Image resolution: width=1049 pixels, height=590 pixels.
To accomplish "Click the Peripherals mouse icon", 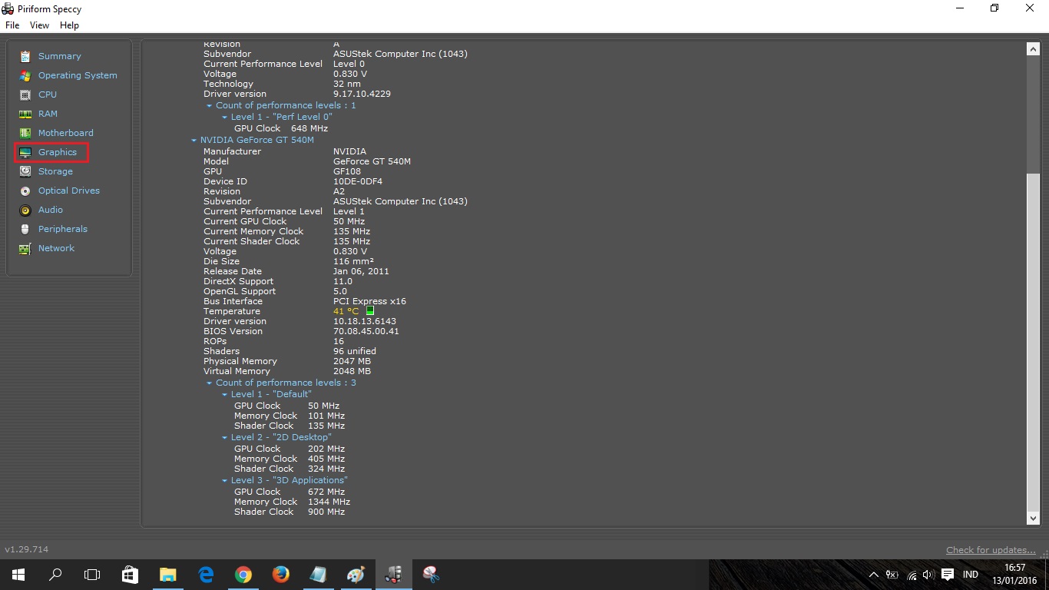I will 25,229.
